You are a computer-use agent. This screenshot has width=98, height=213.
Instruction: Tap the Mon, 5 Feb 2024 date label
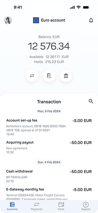click(x=49, y=111)
